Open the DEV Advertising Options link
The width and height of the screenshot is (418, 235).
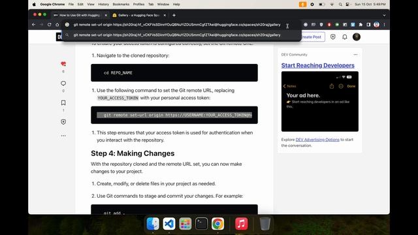coord(317,140)
